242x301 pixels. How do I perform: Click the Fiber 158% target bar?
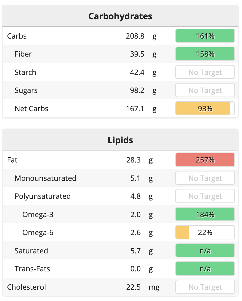coord(205,54)
